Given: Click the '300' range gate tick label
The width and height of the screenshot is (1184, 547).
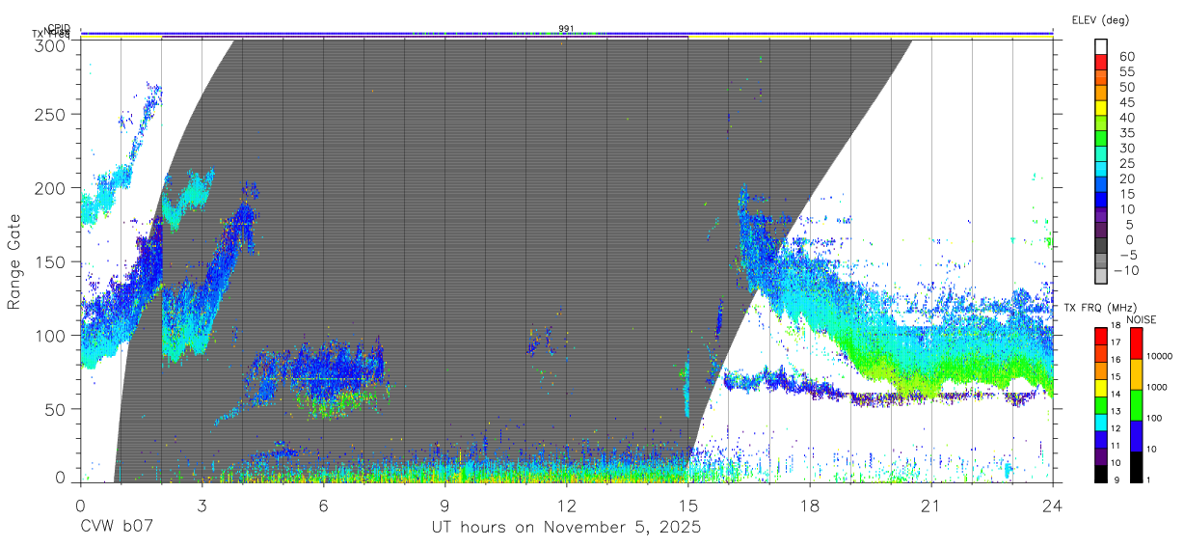Looking at the screenshot, I should 51,44.
